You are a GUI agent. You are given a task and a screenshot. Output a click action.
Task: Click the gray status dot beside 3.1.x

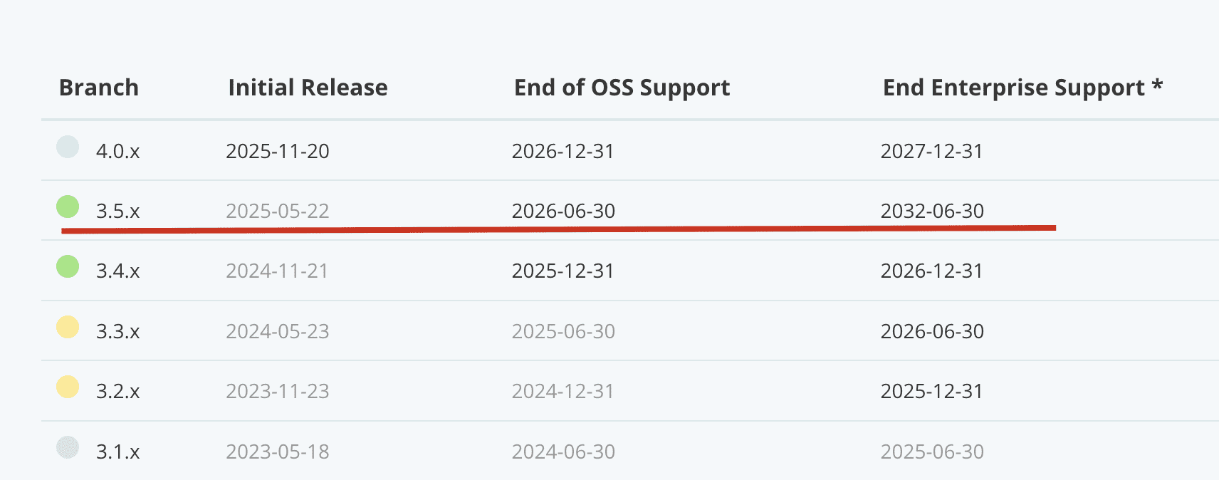(x=68, y=447)
